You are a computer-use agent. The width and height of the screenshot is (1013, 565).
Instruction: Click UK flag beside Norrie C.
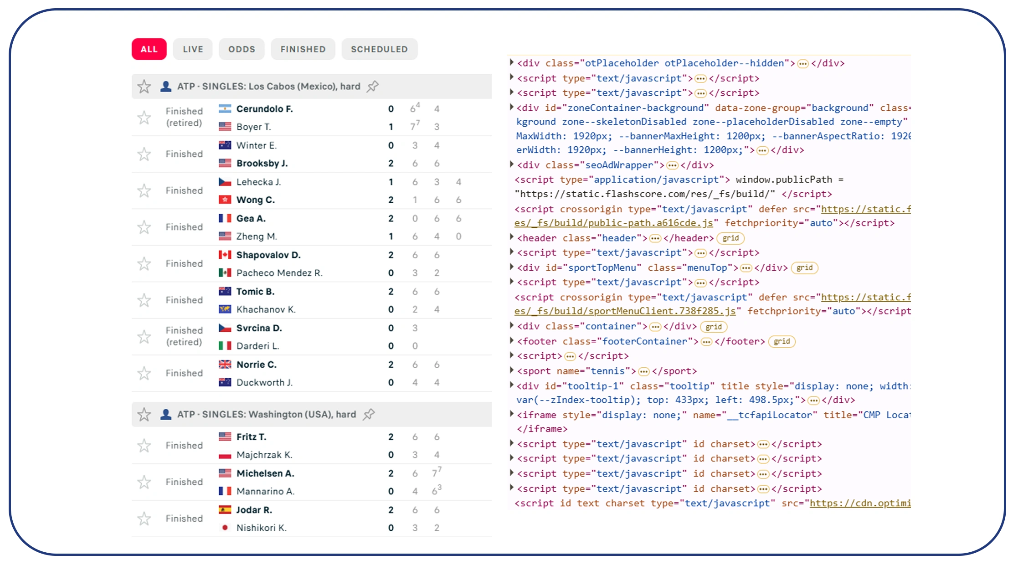click(x=225, y=364)
